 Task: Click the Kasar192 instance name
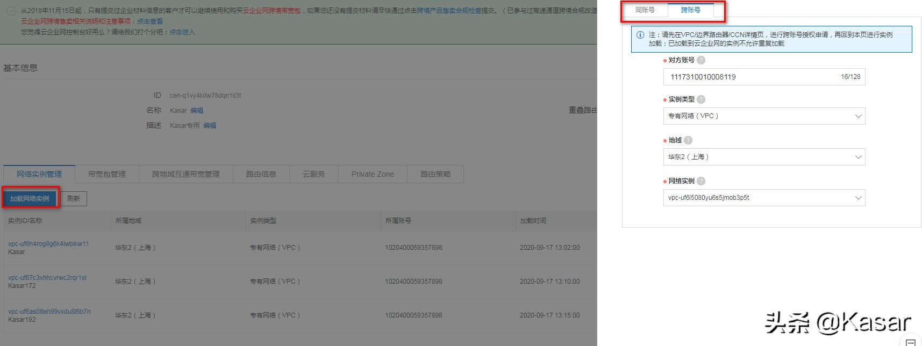point(22,320)
